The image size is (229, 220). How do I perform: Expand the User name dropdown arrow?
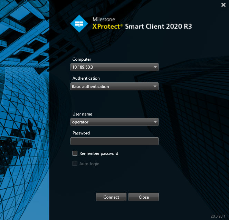pos(155,122)
